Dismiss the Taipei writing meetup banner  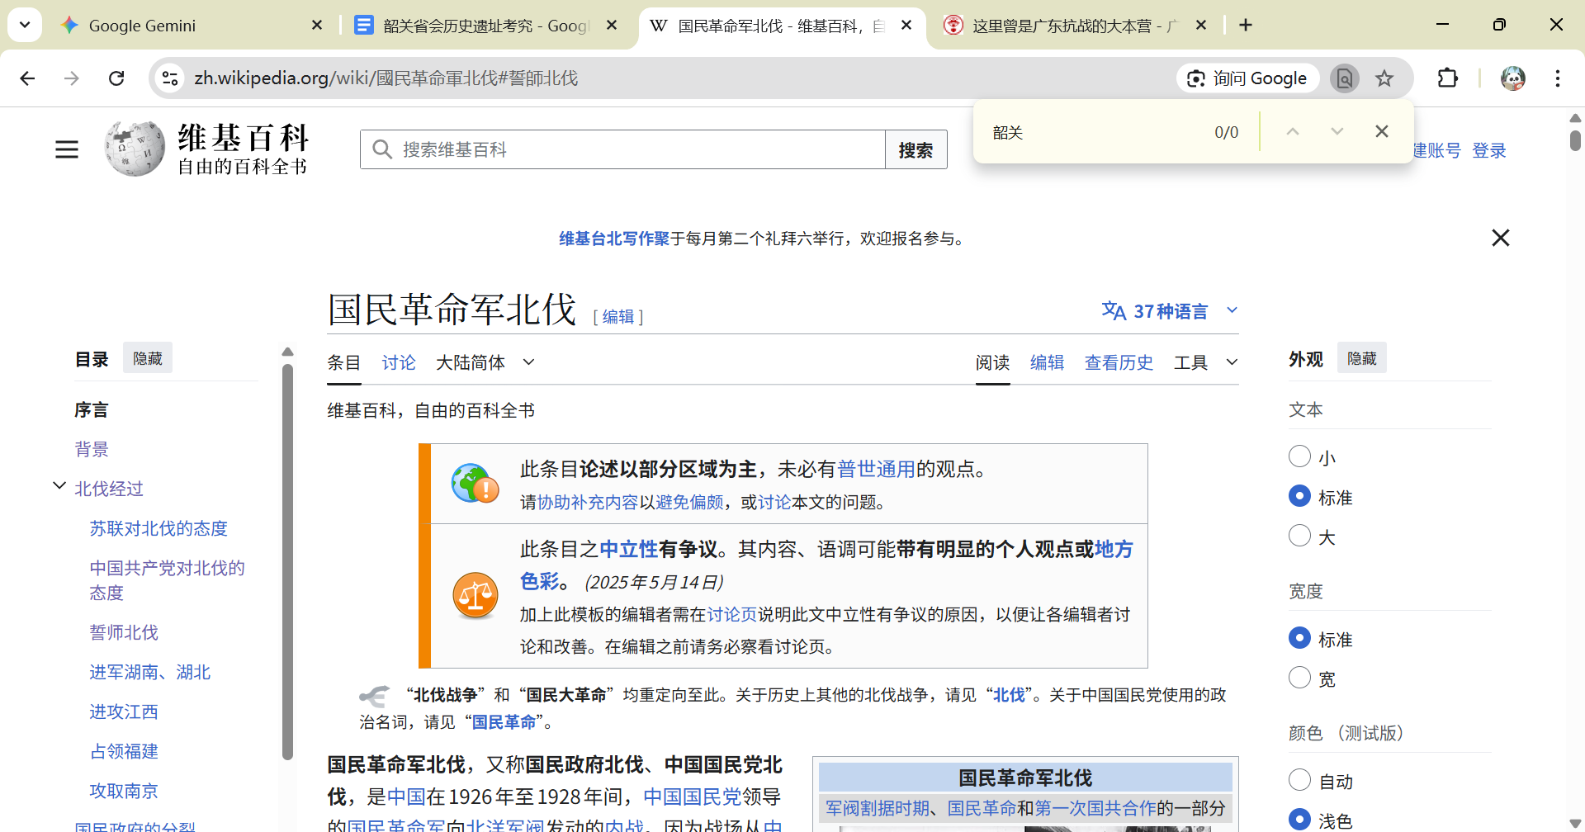pyautogui.click(x=1500, y=239)
